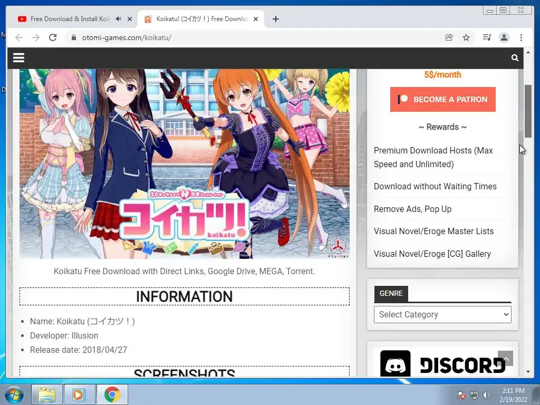The width and height of the screenshot is (540, 405).
Task: Click the address bar URL
Action: point(127,37)
